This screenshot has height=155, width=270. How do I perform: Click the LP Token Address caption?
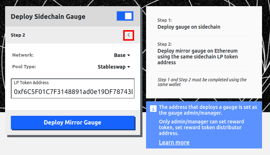tap(31, 83)
